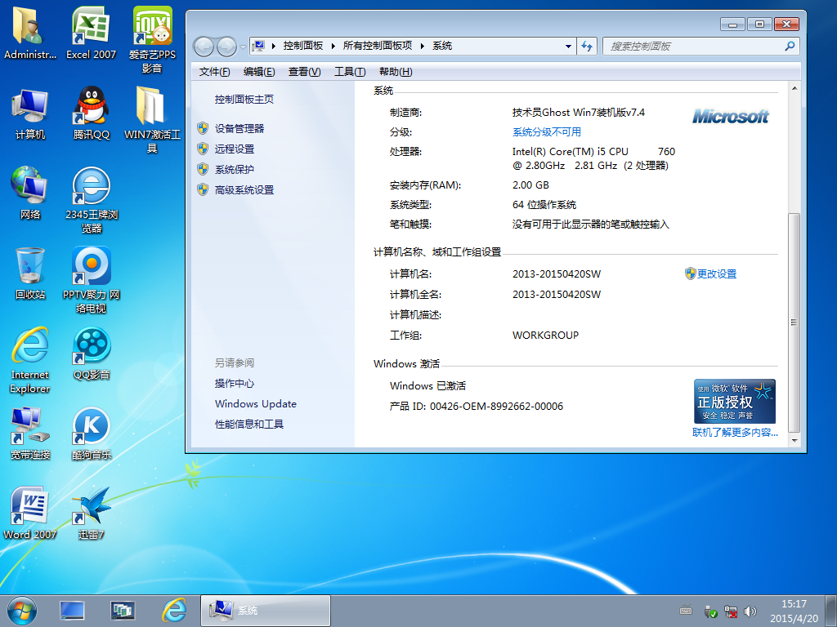The height and width of the screenshot is (627, 837).
Task: Click the Forward navigation arrow button
Action: tap(226, 47)
